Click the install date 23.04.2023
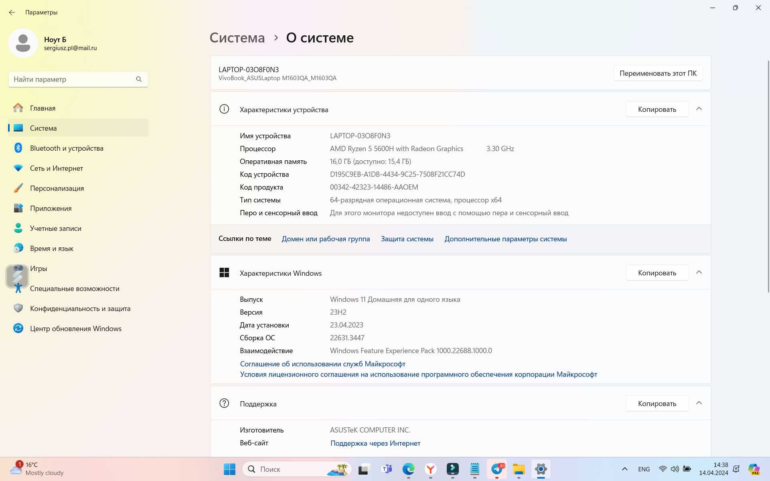This screenshot has width=770, height=481. (x=346, y=325)
